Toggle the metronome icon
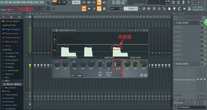Viewport: 207px width, 110px height. [x=84, y=2]
